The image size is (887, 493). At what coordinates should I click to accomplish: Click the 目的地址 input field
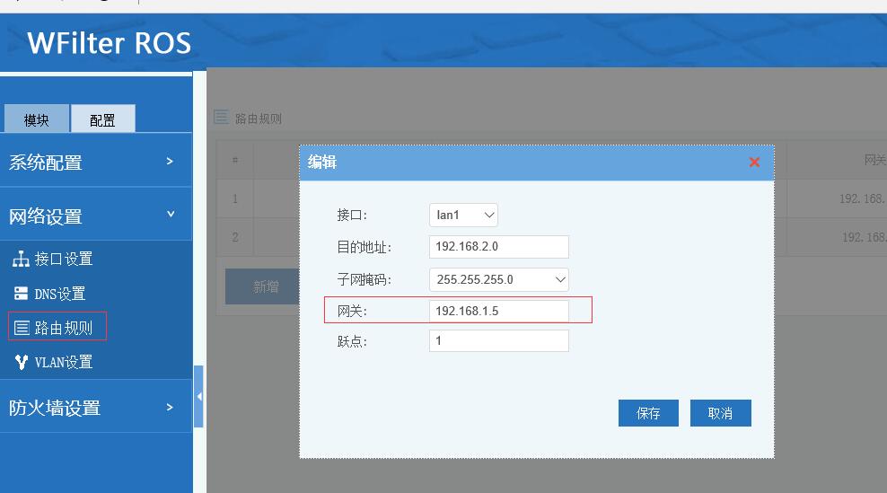[x=498, y=247]
